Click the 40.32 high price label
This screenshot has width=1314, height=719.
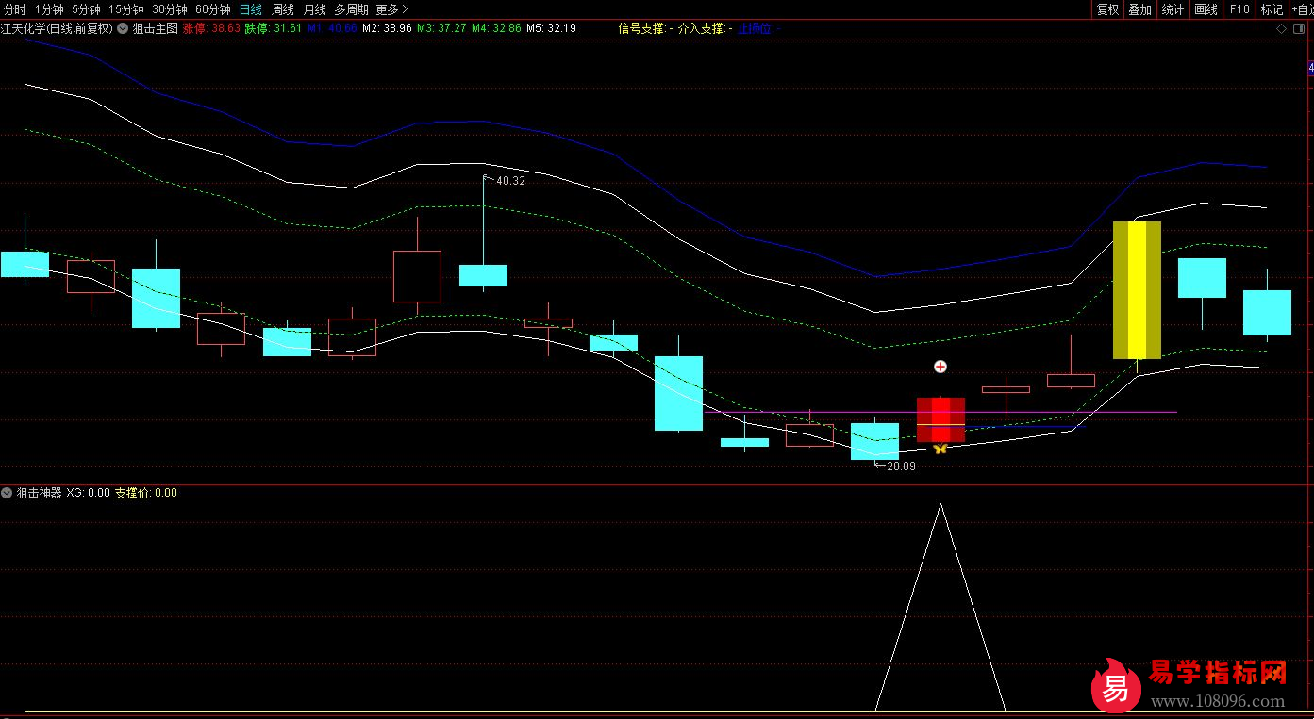(510, 181)
